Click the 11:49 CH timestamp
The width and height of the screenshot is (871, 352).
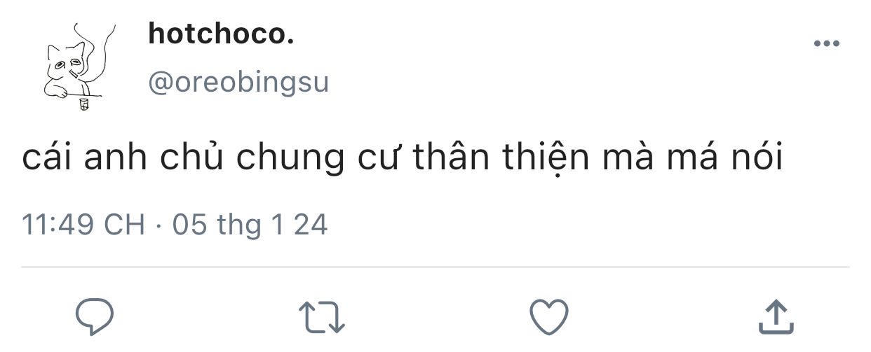click(x=83, y=225)
